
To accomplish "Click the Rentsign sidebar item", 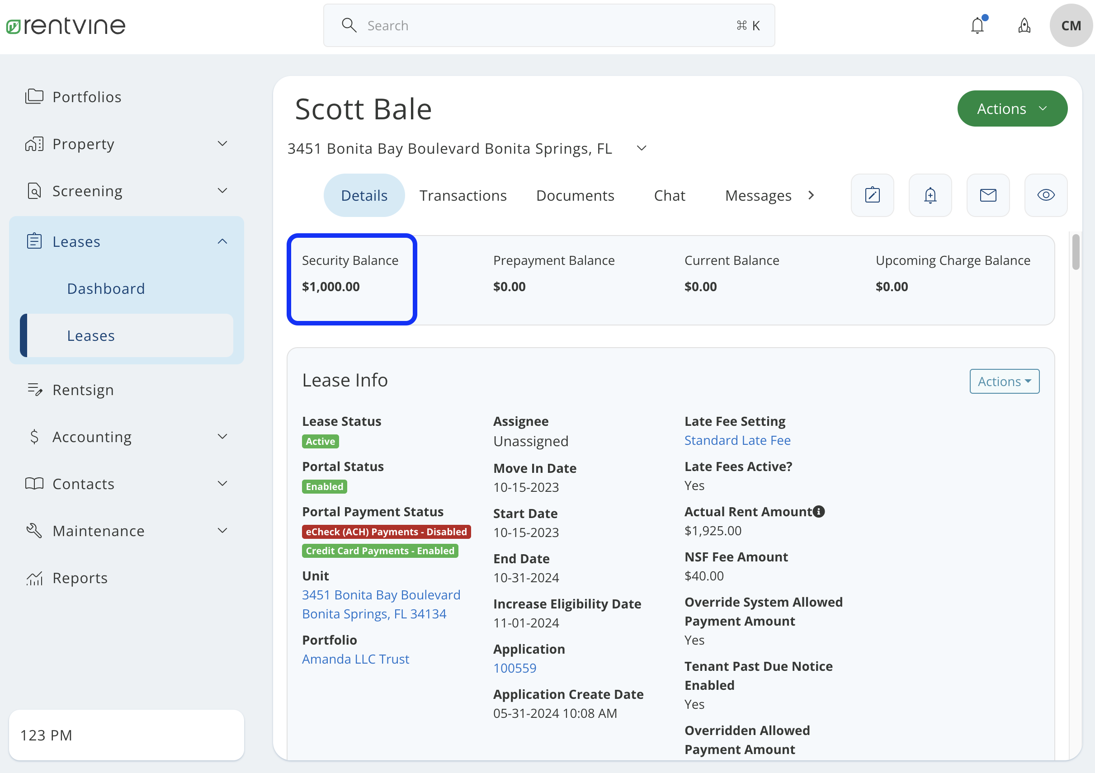I will tap(83, 390).
